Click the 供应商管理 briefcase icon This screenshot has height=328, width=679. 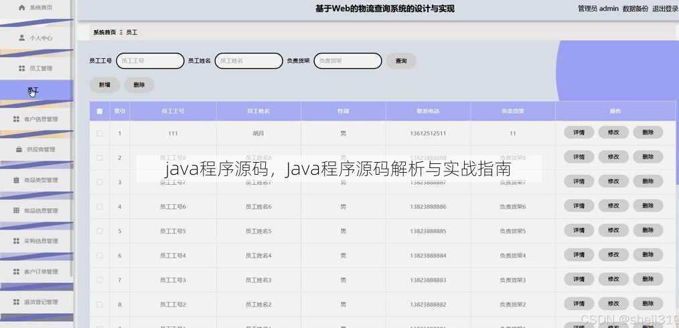19,149
